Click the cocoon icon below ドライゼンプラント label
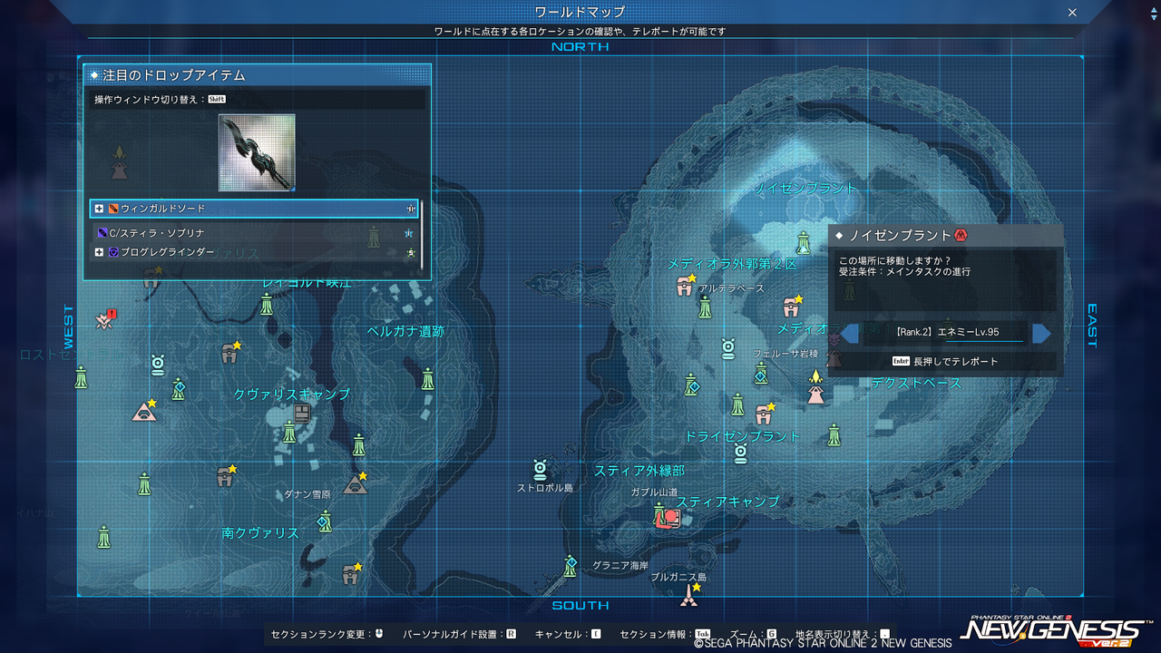The image size is (1161, 653). pos(740,453)
